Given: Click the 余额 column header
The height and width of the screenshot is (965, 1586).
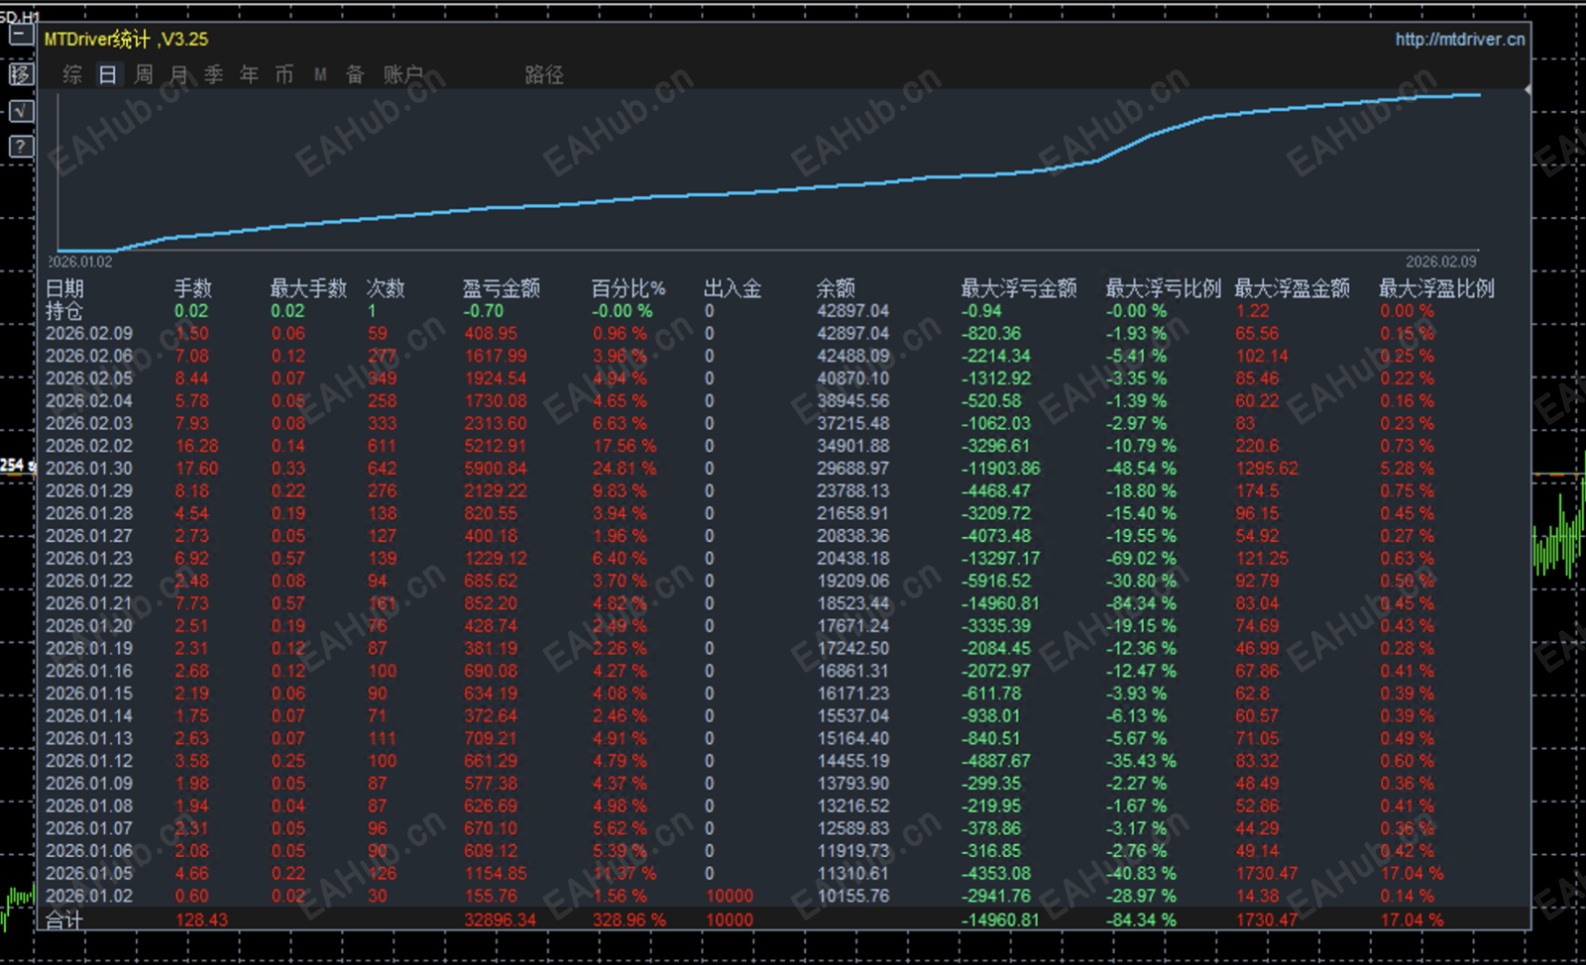Looking at the screenshot, I should [x=836, y=288].
